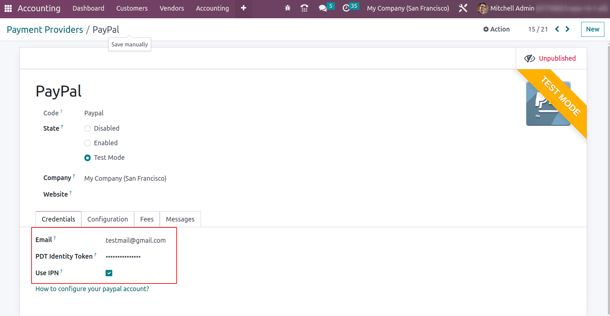The image size is (610, 316).
Task: Click the pager counter 15 / 21
Action: pos(538,29)
